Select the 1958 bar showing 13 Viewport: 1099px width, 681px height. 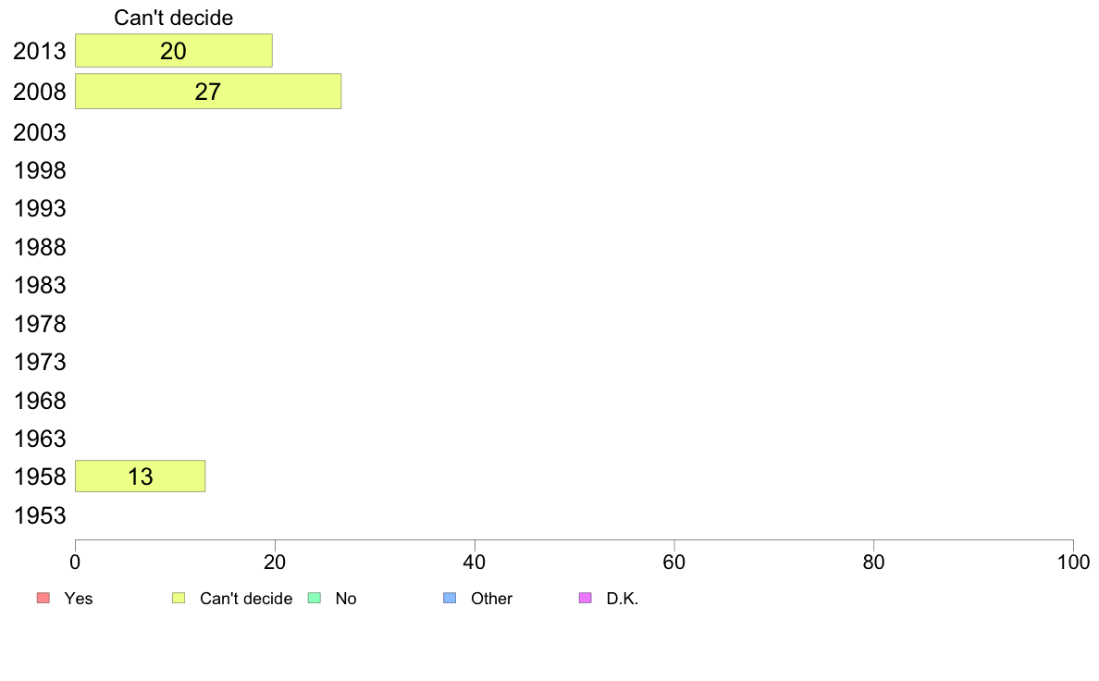pos(141,477)
